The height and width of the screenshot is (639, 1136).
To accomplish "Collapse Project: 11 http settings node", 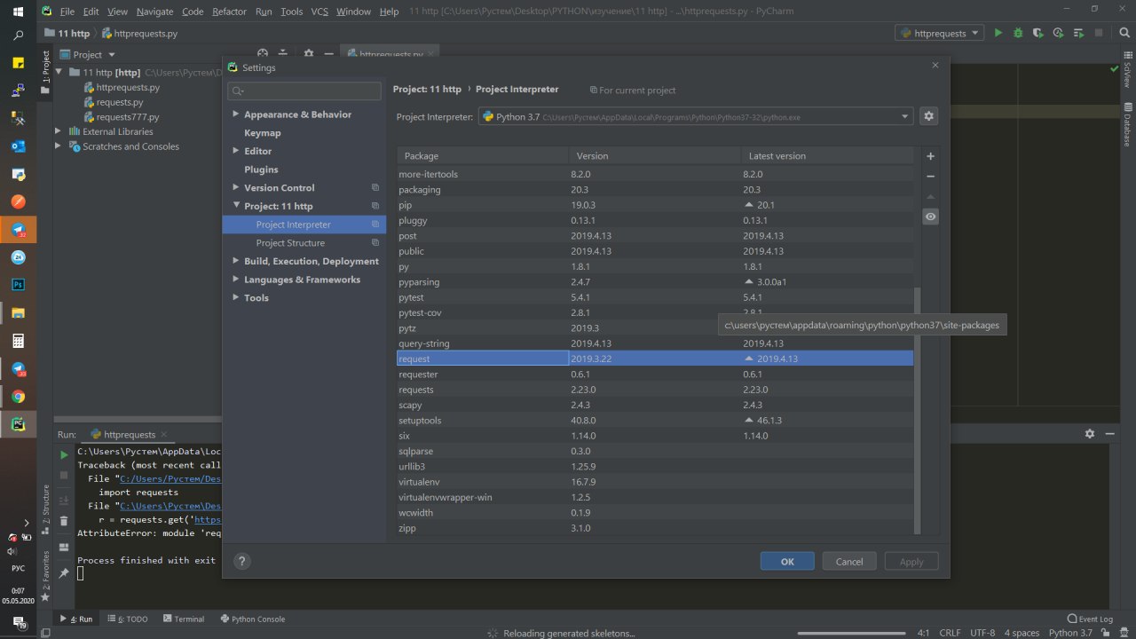I will [x=236, y=206].
